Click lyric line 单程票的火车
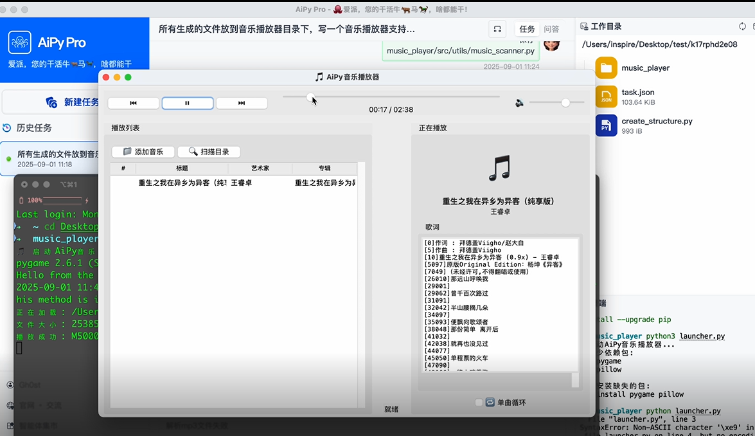755x436 pixels. click(x=469, y=358)
